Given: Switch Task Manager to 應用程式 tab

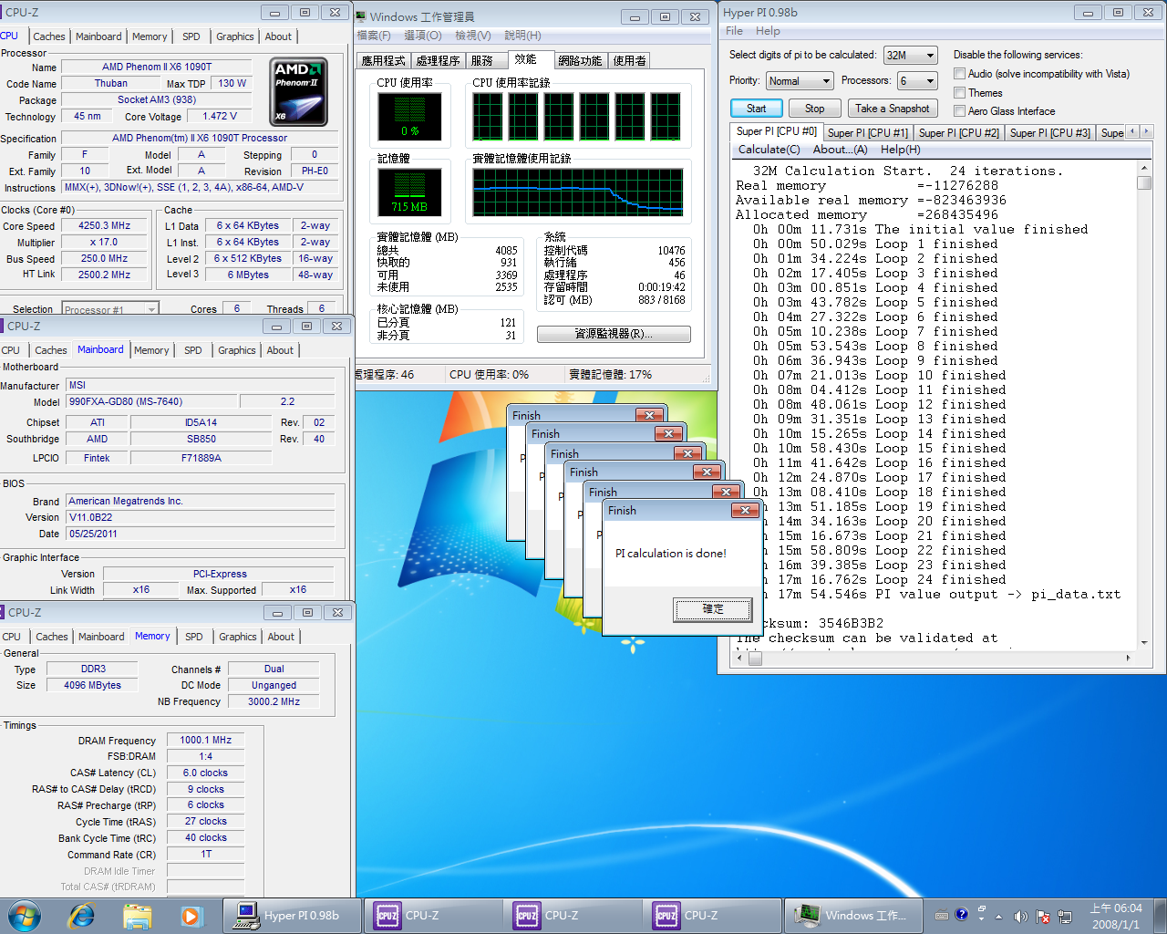Looking at the screenshot, I should coord(383,61).
